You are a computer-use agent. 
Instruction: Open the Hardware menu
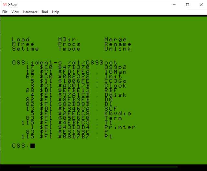30,12
